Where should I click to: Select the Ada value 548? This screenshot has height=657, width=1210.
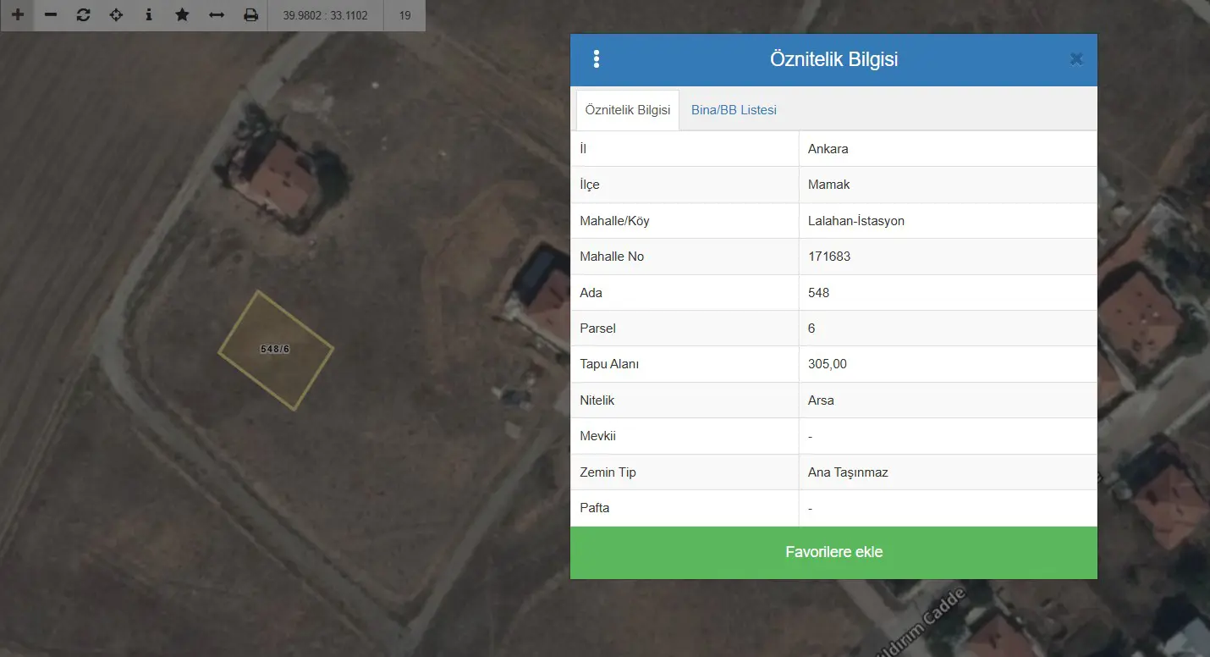coord(818,293)
